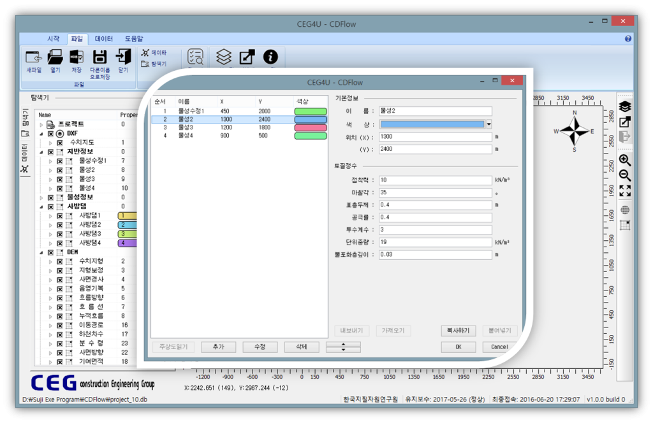
Task: Toggle the 사방댐 group checkbox
Action: (51, 206)
